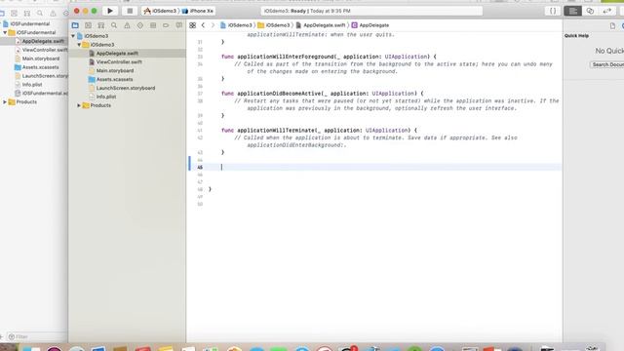Go forward in editor history
Screen dimensions: 624x351
[x=213, y=25]
